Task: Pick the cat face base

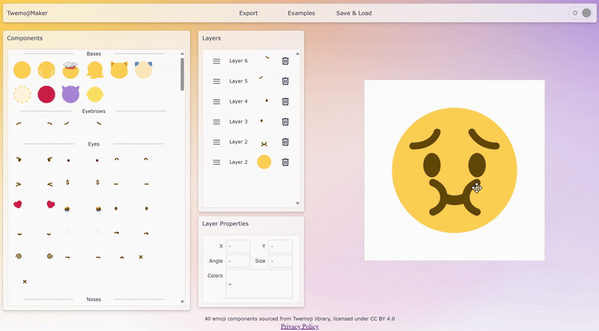Action: tap(118, 70)
